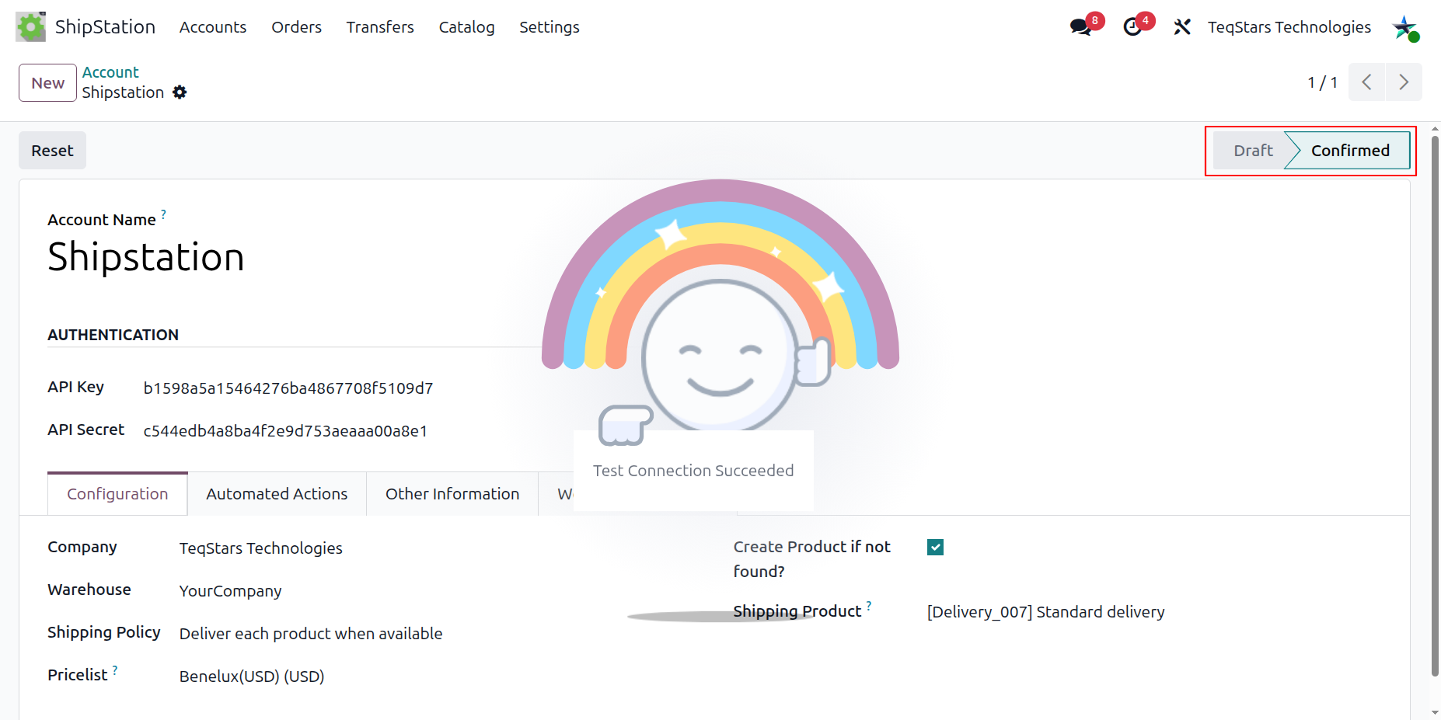This screenshot has height=720, width=1441.
Task: Open the user avatar menu
Action: click(x=1405, y=27)
